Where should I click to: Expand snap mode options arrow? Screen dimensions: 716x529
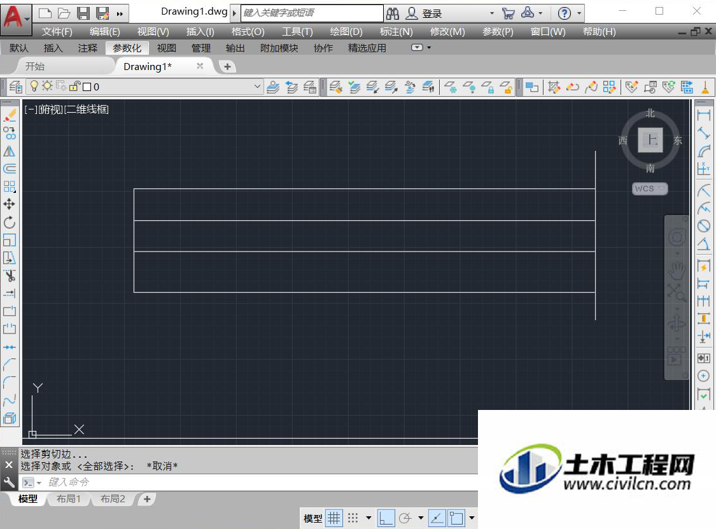(369, 518)
